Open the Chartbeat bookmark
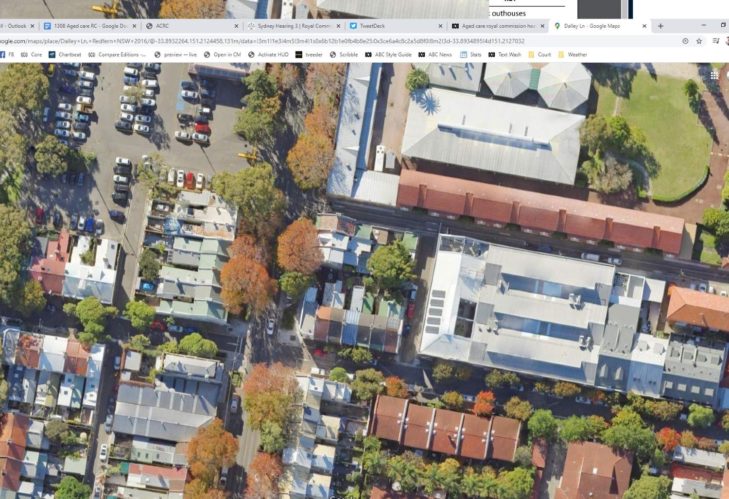729x499 pixels. point(65,54)
